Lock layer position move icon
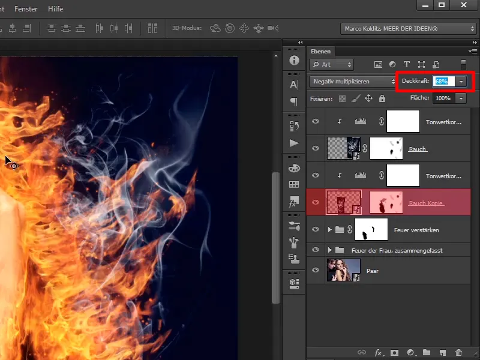Image resolution: width=480 pixels, height=360 pixels. [368, 98]
